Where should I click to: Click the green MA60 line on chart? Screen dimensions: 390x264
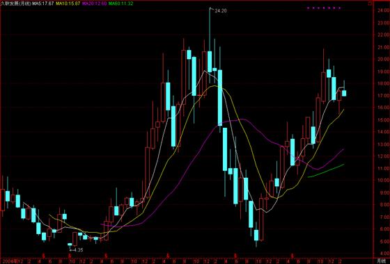coord(326,171)
